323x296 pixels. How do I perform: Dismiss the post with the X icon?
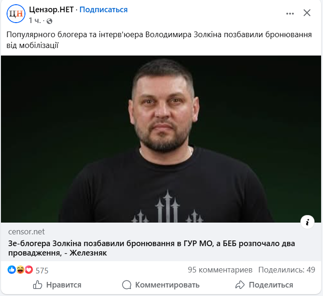(x=307, y=13)
